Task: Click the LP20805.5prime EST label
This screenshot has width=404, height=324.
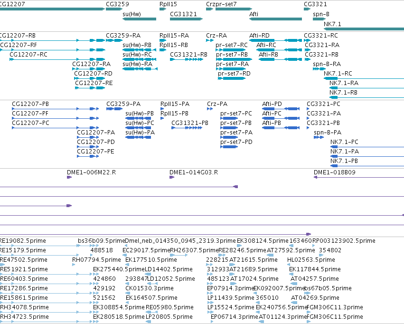Action: 169,317
